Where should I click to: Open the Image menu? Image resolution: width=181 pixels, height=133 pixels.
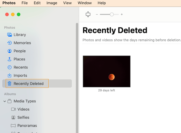[x=52, y=3]
